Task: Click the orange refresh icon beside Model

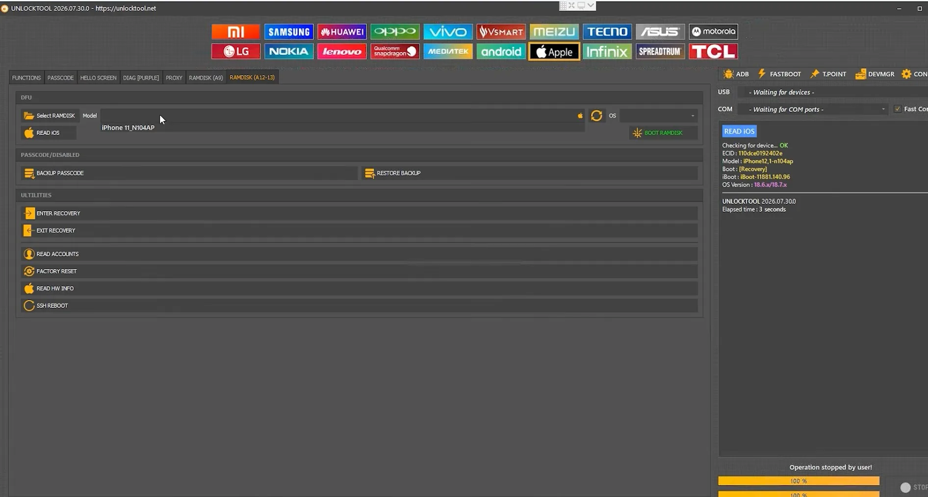Action: coord(596,116)
